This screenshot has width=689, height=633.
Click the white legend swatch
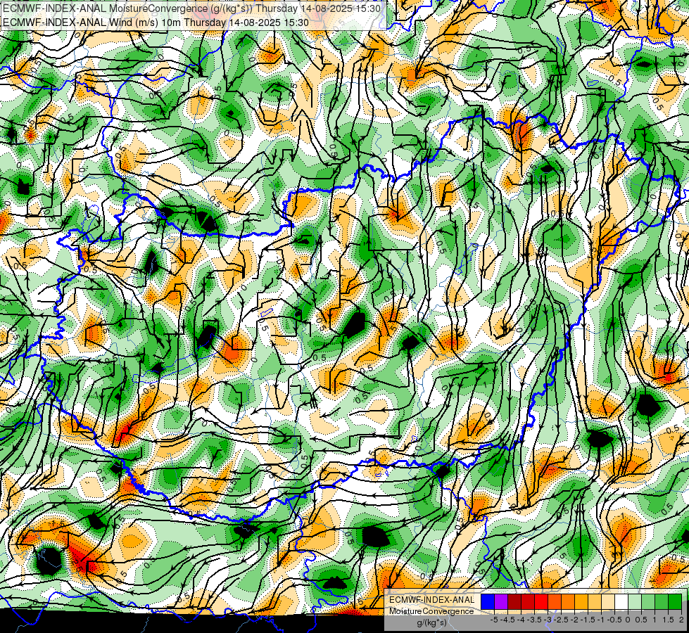[621, 602]
